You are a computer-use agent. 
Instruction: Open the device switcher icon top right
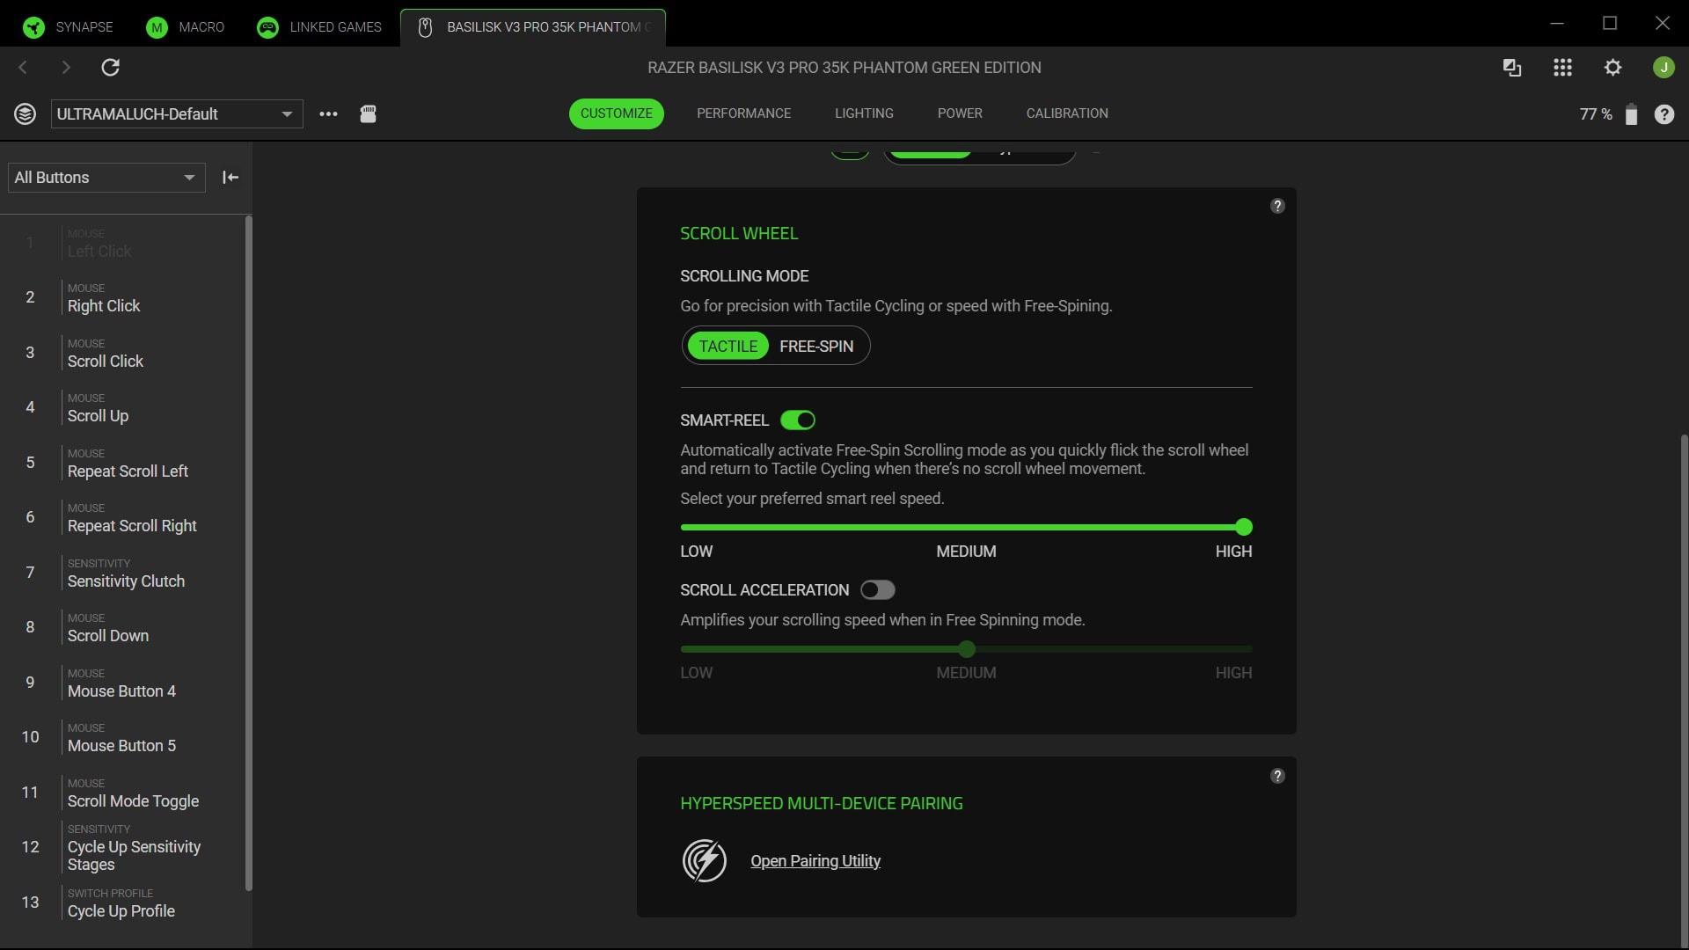pyautogui.click(x=1511, y=67)
